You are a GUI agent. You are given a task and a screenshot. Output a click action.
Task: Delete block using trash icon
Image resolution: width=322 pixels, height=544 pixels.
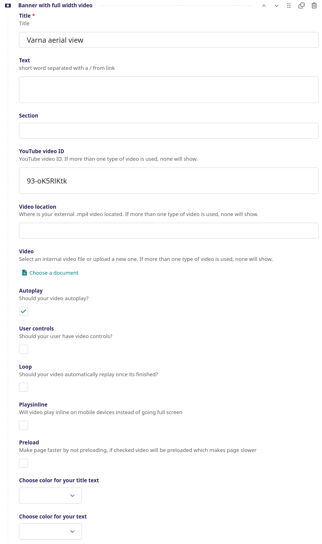[x=314, y=6]
